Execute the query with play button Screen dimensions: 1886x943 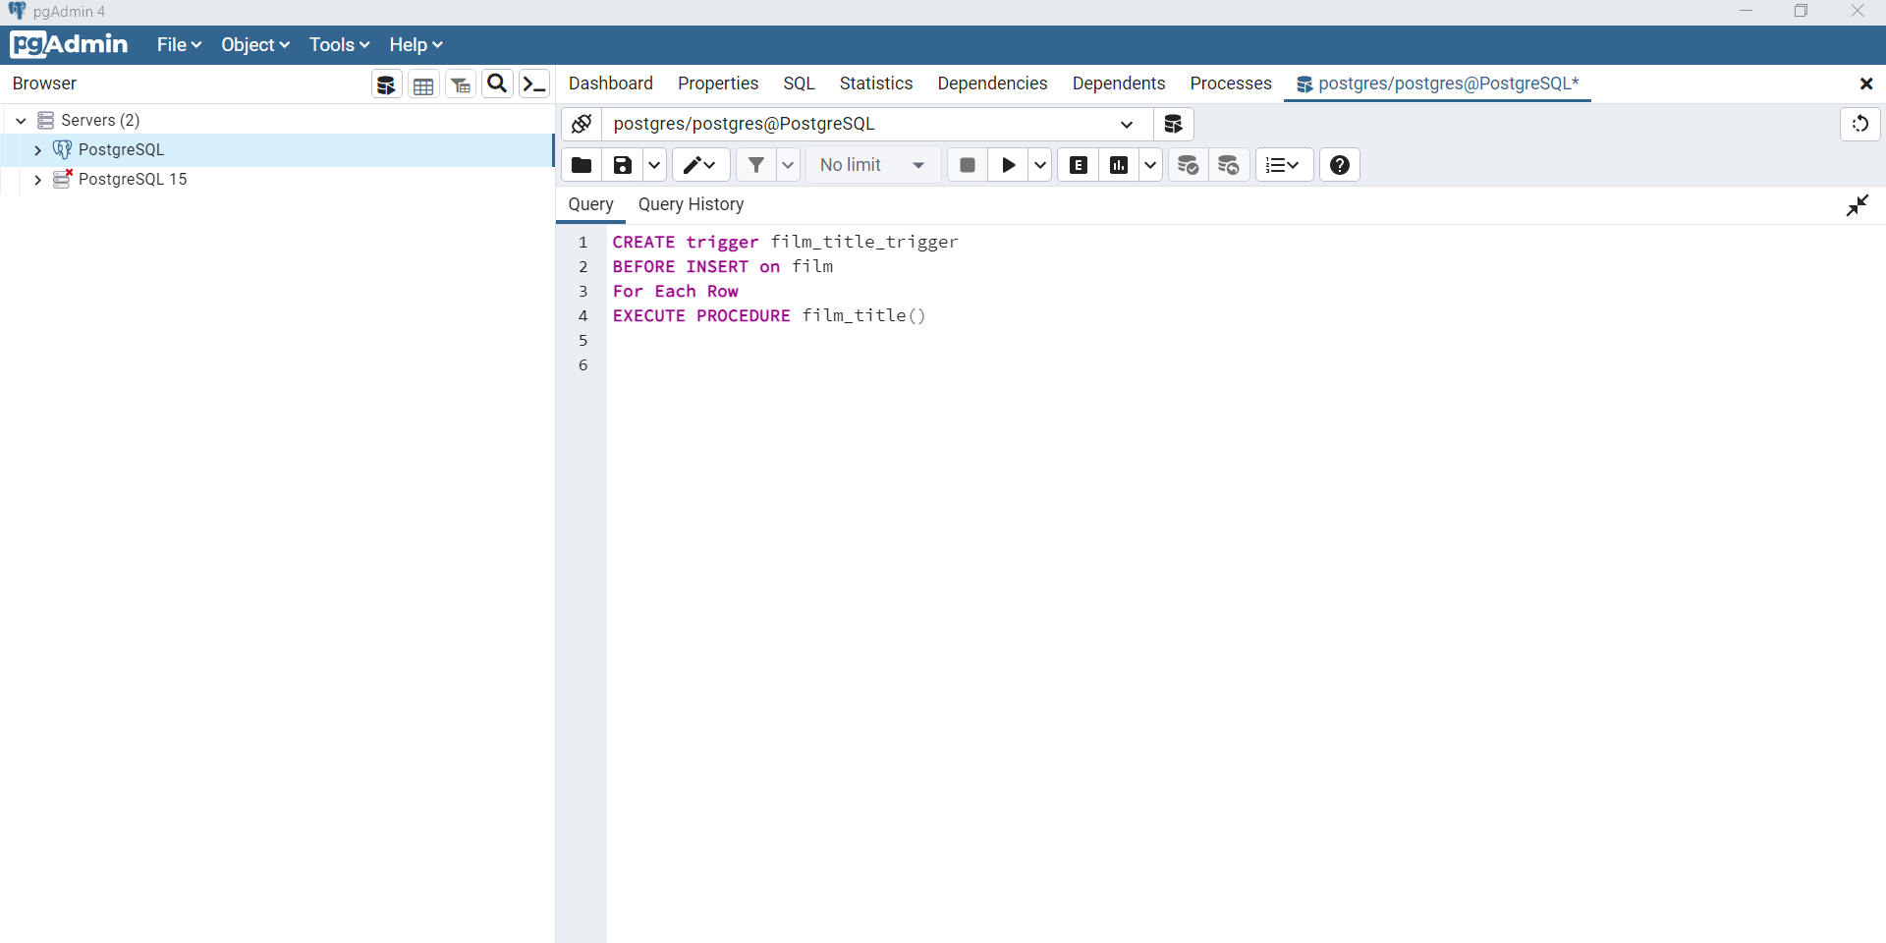coord(1008,165)
